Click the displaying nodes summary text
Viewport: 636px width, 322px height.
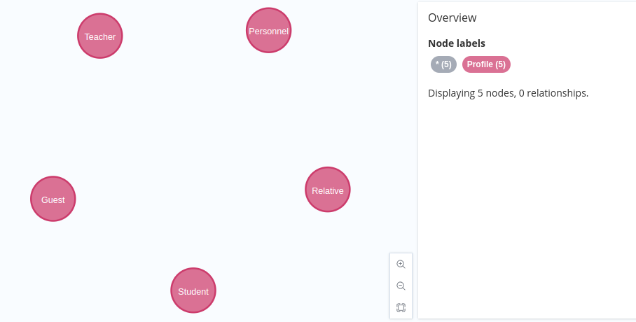coord(509,93)
